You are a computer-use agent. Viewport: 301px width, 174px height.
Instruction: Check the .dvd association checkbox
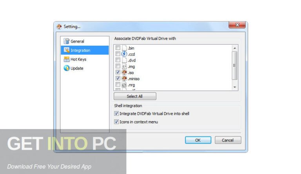click(118, 60)
